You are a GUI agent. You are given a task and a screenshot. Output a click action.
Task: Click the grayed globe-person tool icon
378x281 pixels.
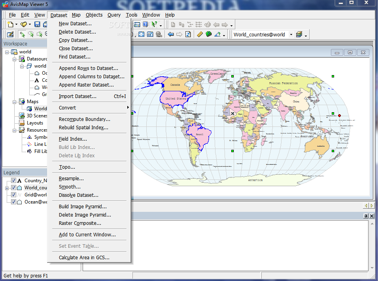coord(159,34)
